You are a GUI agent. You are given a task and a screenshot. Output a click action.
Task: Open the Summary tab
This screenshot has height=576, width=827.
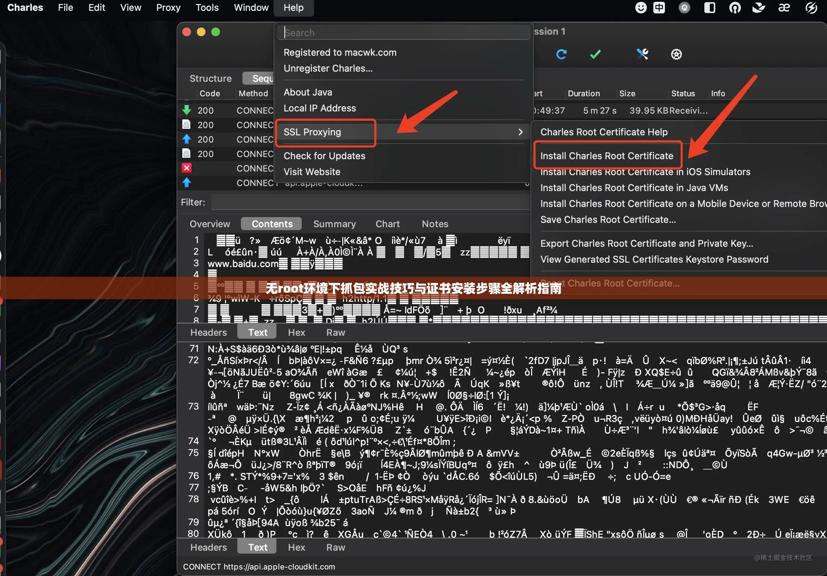pyautogui.click(x=334, y=224)
